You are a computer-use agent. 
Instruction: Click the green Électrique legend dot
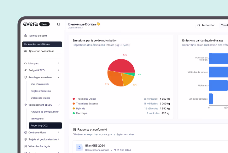pos(74,113)
